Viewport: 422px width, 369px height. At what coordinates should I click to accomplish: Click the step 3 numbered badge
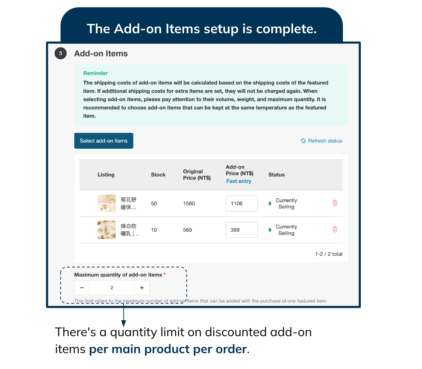(60, 53)
